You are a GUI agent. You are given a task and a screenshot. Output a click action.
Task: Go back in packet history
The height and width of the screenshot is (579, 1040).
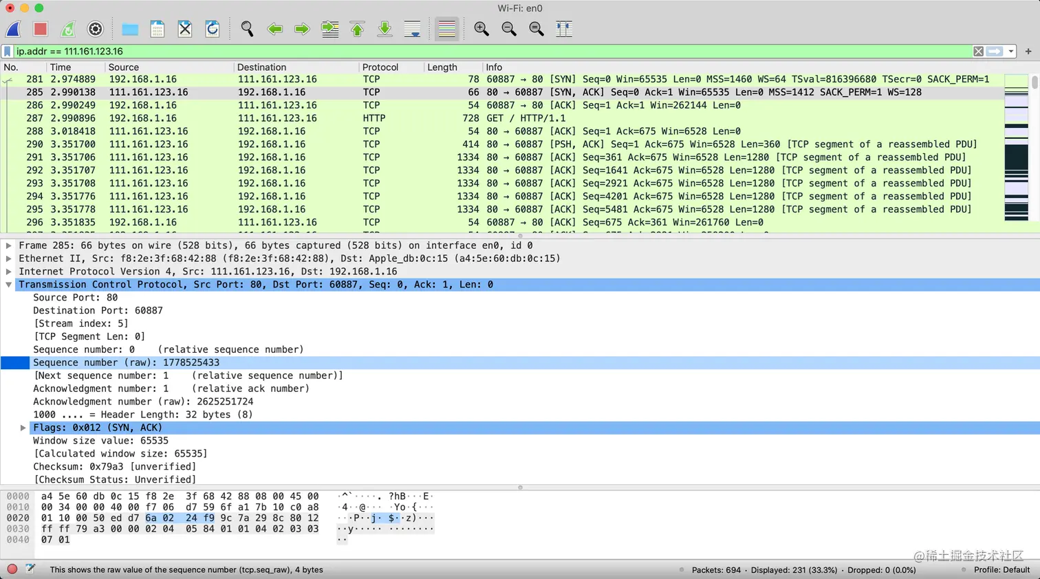point(275,29)
